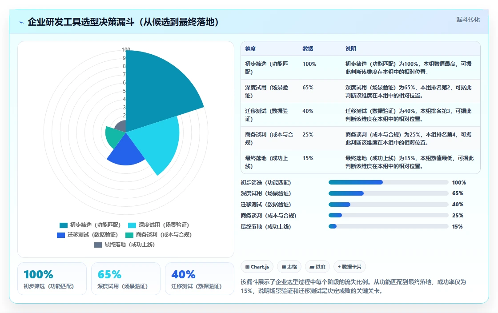The width and height of the screenshot is (498, 313).
Task: Click the 进度 tag
Action: [317, 267]
